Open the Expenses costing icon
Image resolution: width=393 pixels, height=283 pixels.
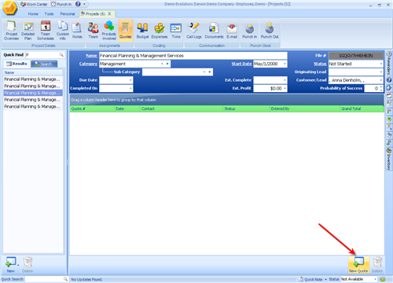coord(160,31)
